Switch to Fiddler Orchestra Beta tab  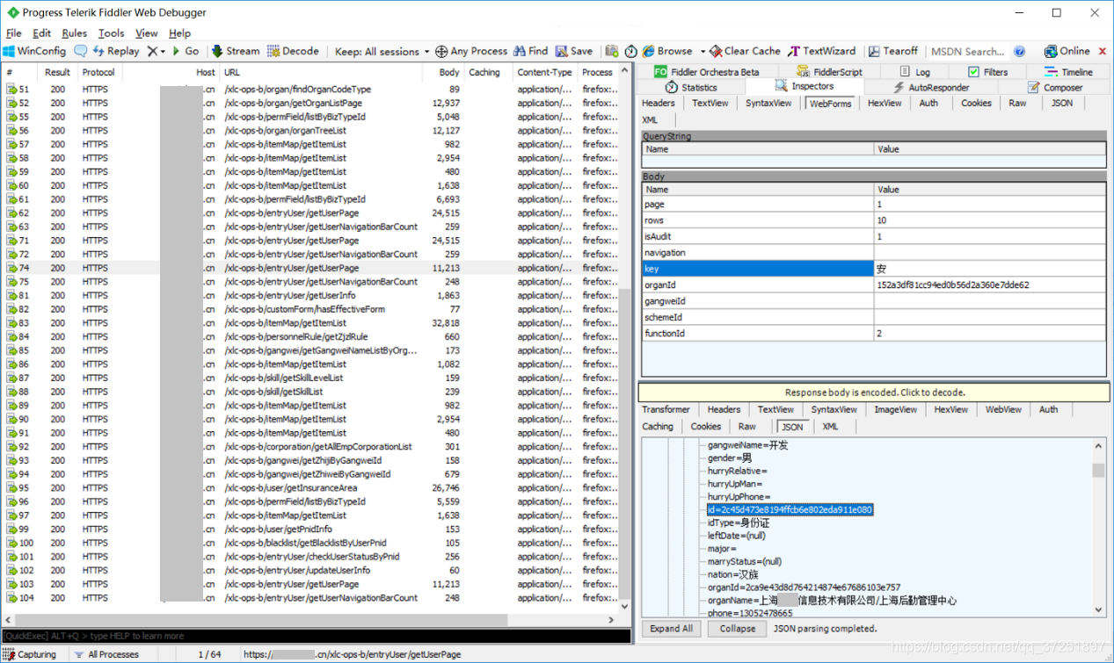[707, 72]
